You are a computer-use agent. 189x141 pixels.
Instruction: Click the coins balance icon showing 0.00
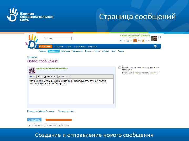[143, 41]
